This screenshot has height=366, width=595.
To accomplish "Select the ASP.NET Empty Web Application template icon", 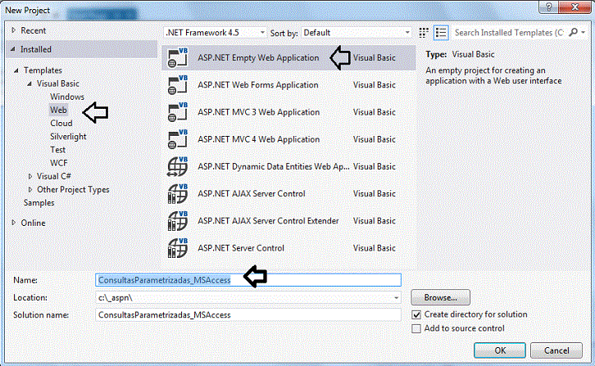I will (x=178, y=57).
